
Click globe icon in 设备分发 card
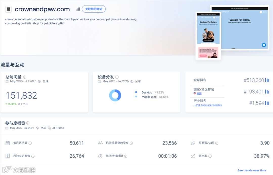coord(132,81)
